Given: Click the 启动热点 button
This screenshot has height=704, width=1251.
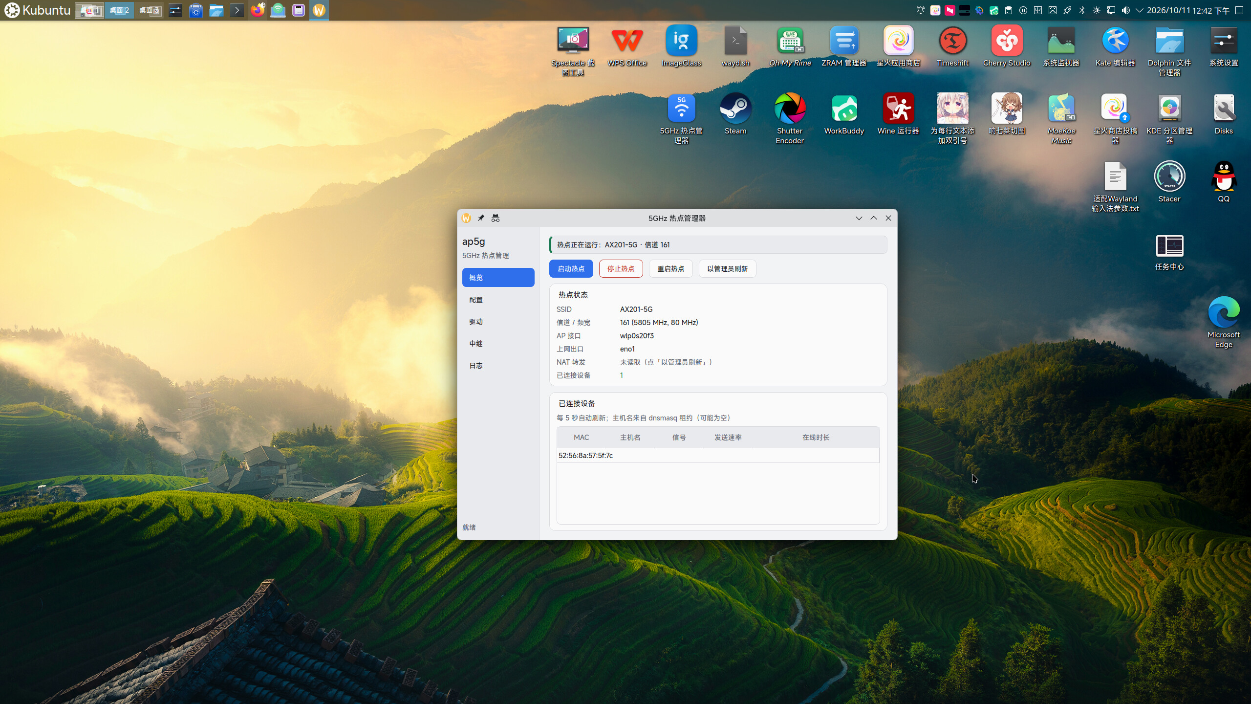Looking at the screenshot, I should pyautogui.click(x=571, y=268).
